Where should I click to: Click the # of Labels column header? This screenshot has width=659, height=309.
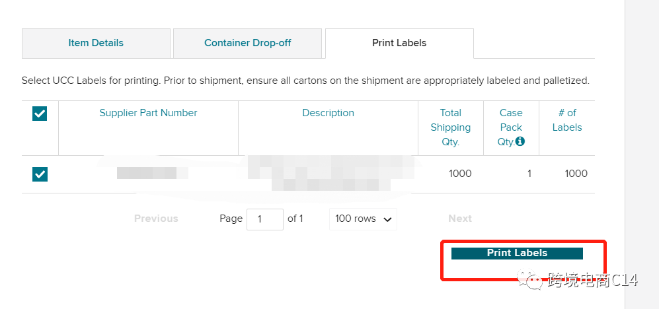click(x=567, y=120)
